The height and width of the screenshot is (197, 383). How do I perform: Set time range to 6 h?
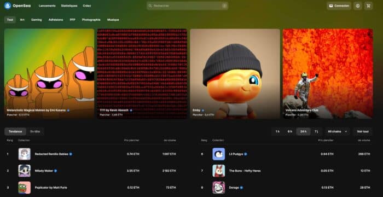coord(289,131)
